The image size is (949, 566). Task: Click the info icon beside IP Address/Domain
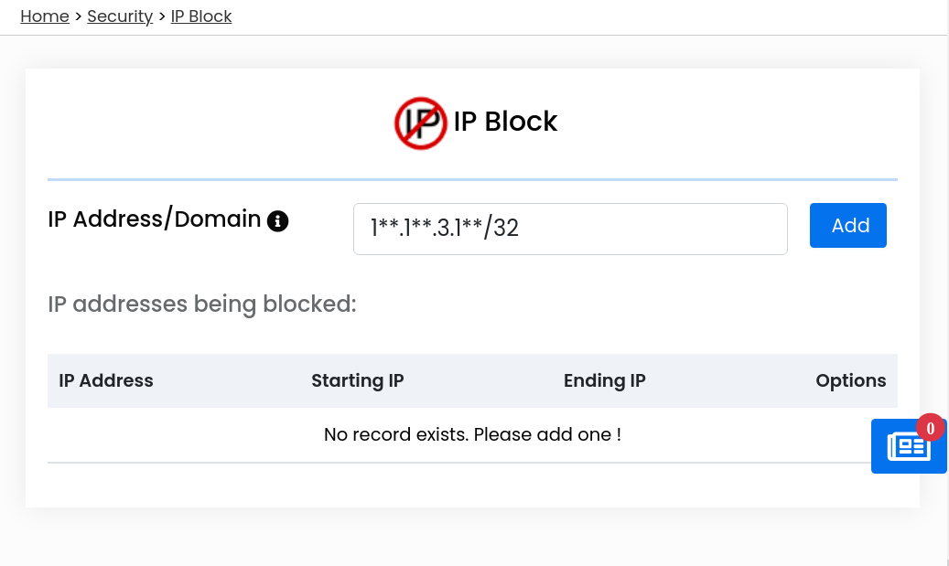[278, 221]
